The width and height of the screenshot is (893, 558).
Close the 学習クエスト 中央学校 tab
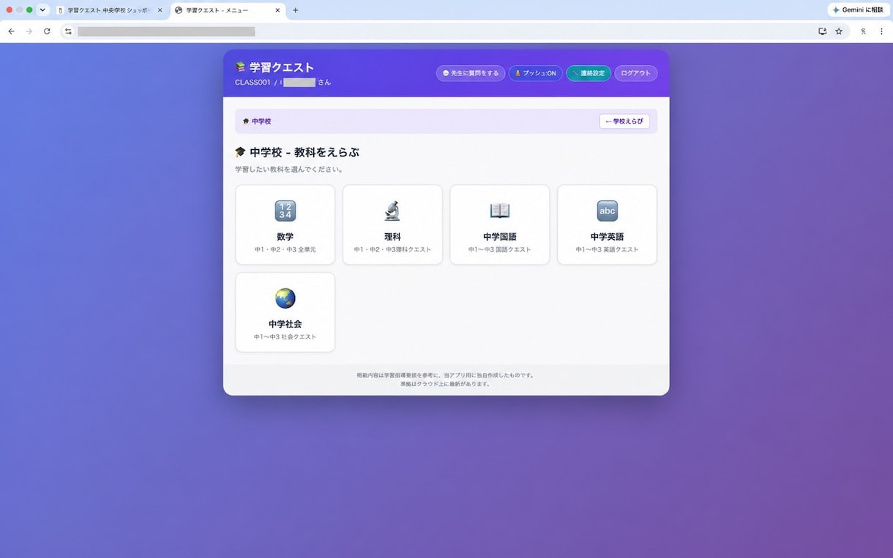tap(160, 10)
